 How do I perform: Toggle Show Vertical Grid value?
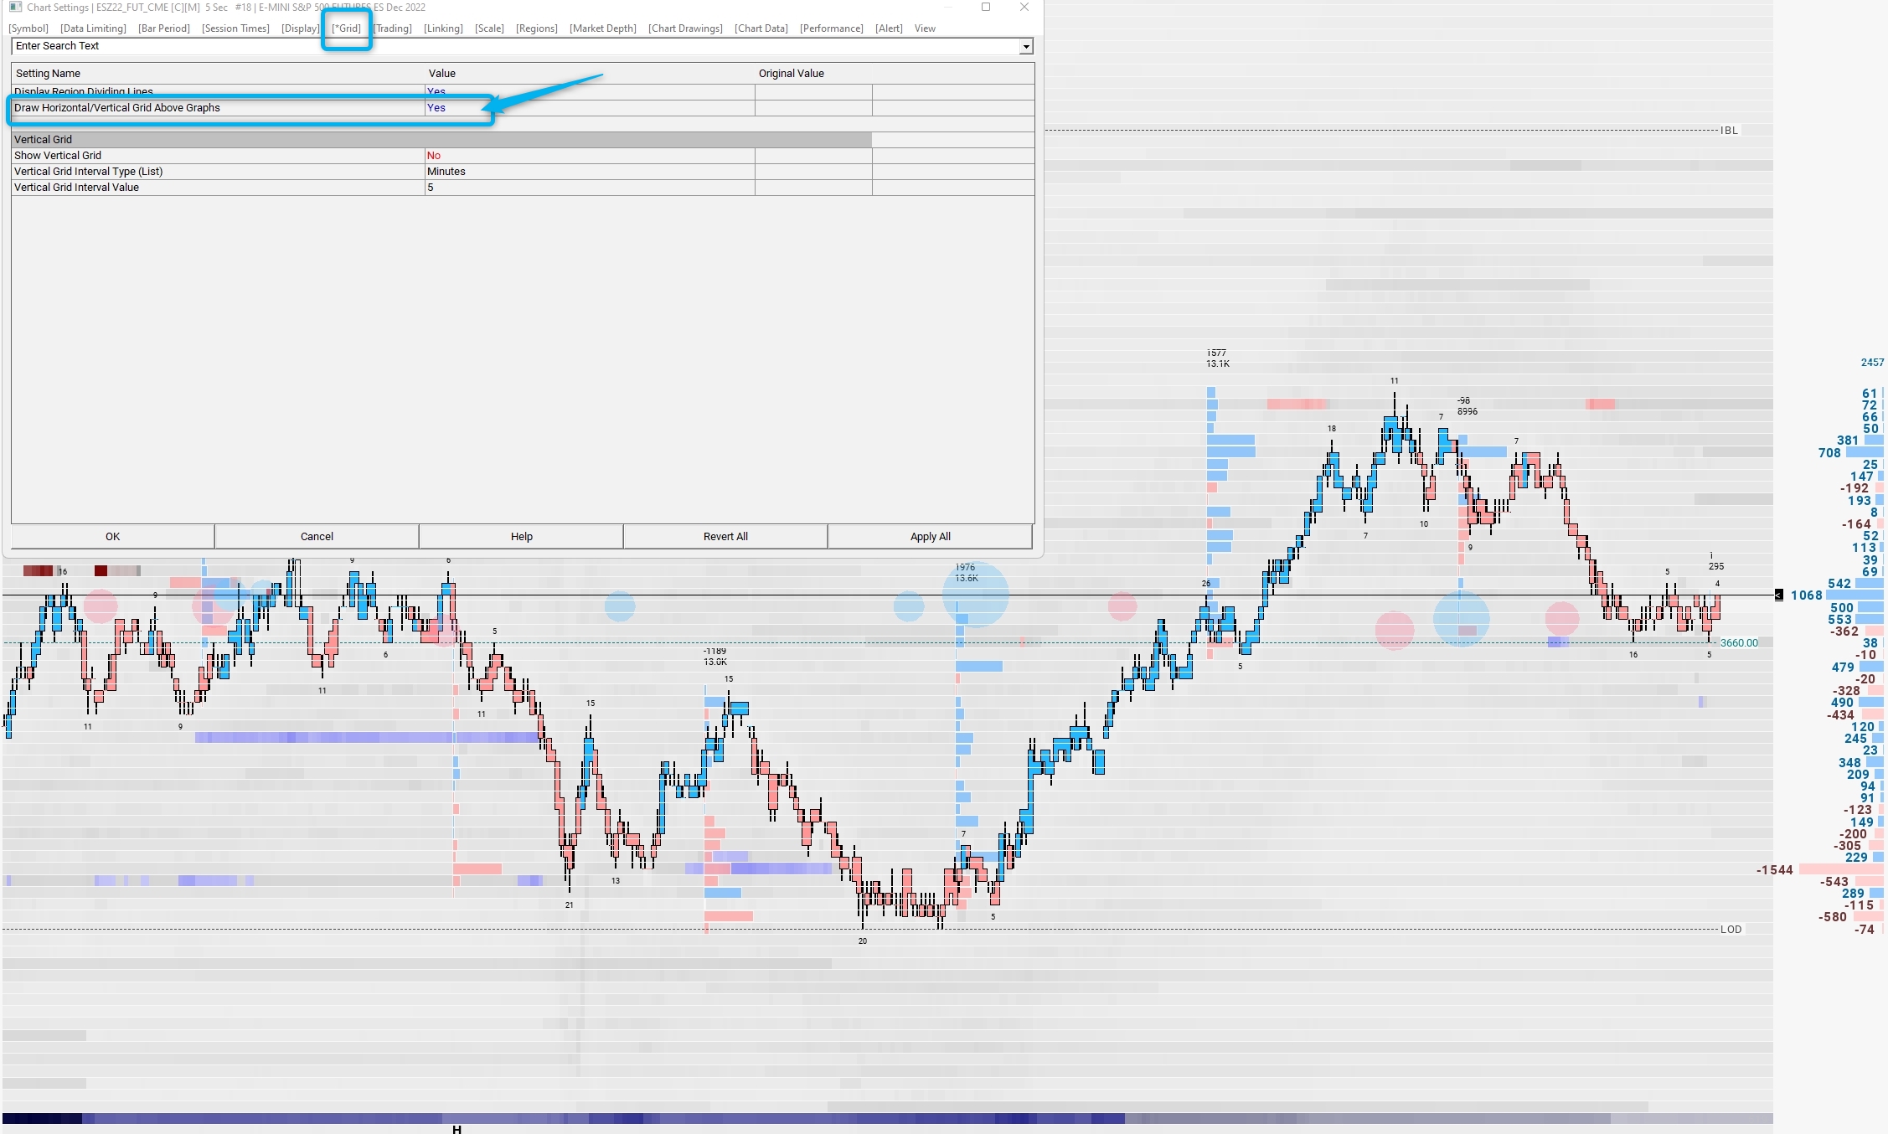coord(434,156)
